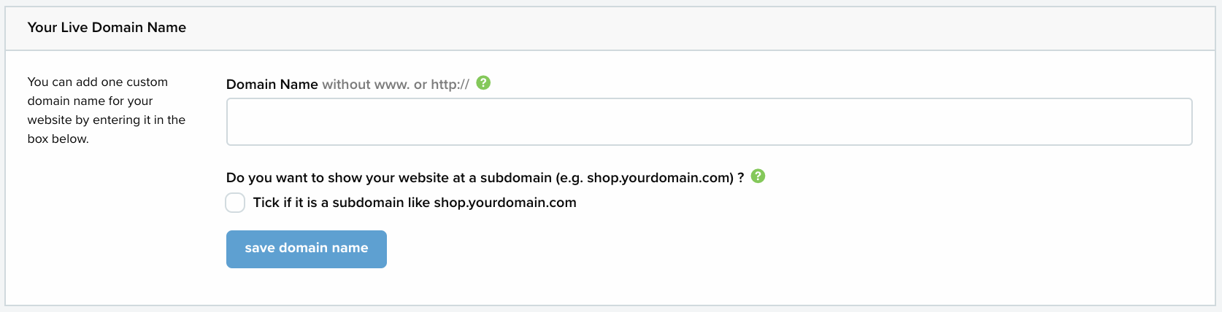Click the bold 'Domain Name' field label

click(x=272, y=85)
